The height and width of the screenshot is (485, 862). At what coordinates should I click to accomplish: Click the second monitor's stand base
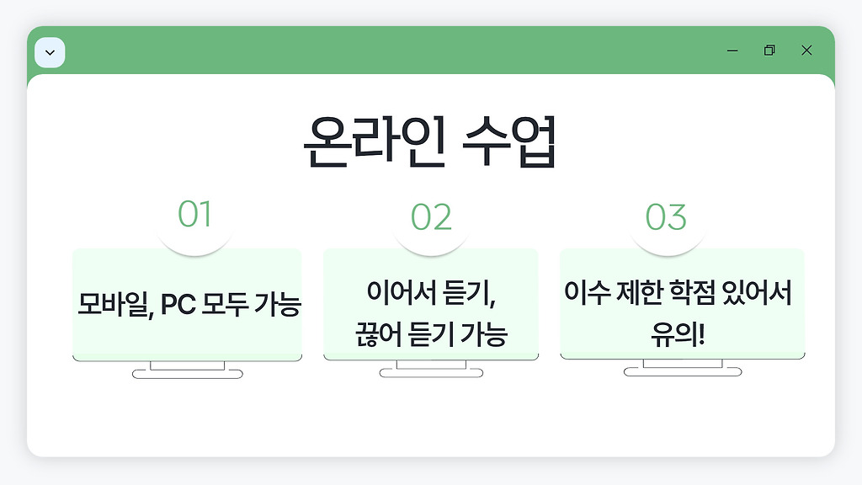point(431,373)
